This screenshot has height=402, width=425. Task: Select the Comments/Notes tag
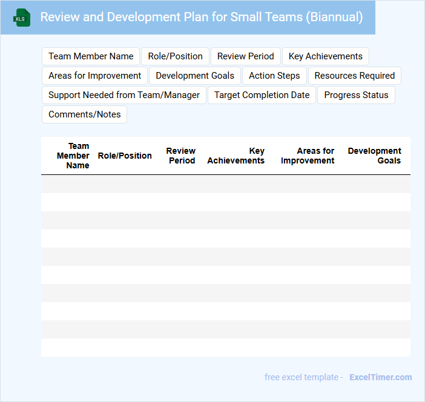(84, 114)
